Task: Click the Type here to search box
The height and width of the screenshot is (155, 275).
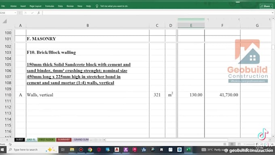Action: click(x=33, y=150)
